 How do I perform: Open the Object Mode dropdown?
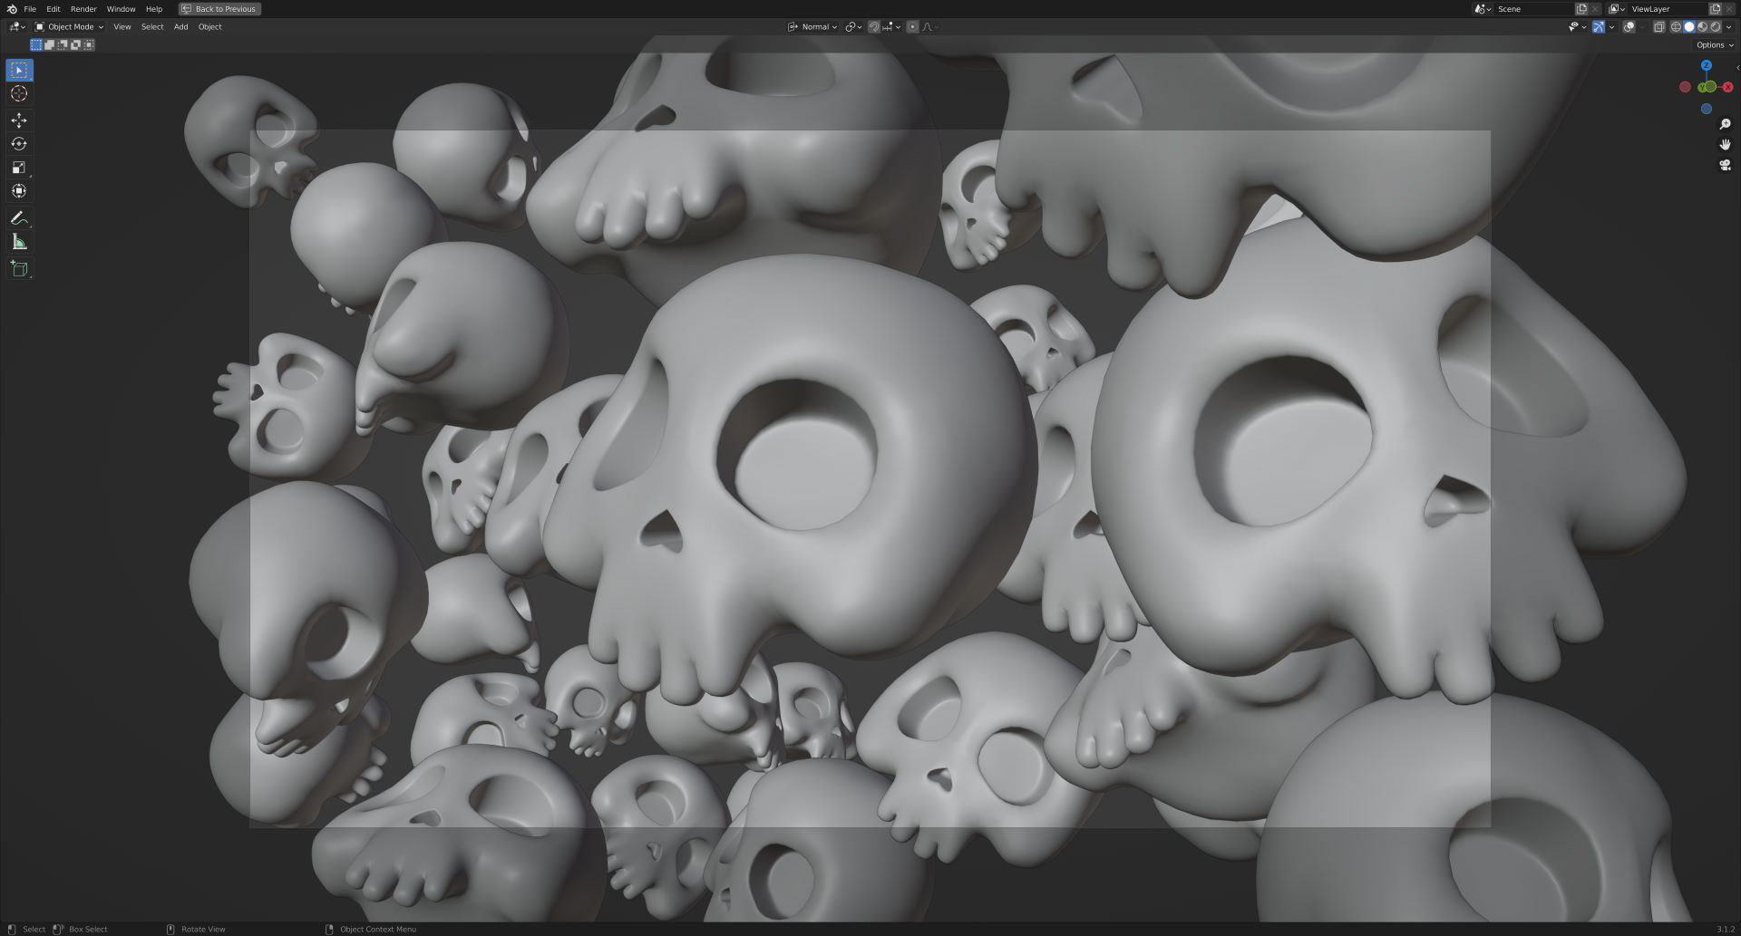tap(69, 27)
